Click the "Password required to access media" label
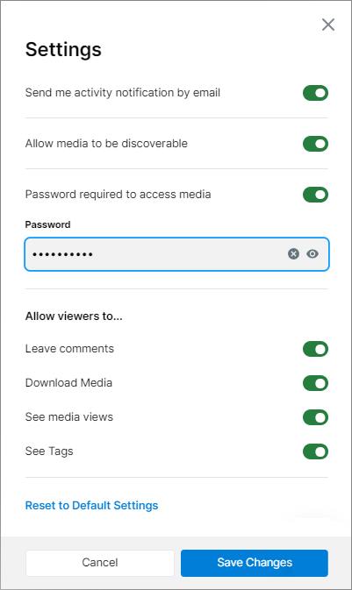Screen dimensions: 352x590 (x=118, y=195)
